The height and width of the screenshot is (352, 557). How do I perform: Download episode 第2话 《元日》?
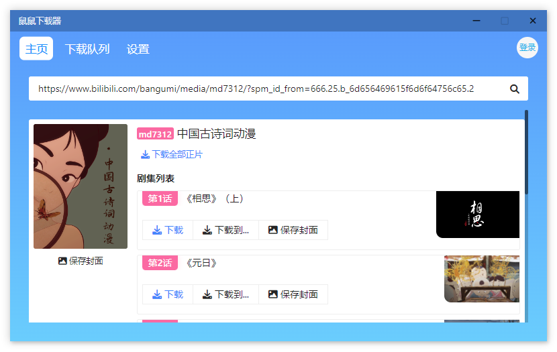pos(168,294)
